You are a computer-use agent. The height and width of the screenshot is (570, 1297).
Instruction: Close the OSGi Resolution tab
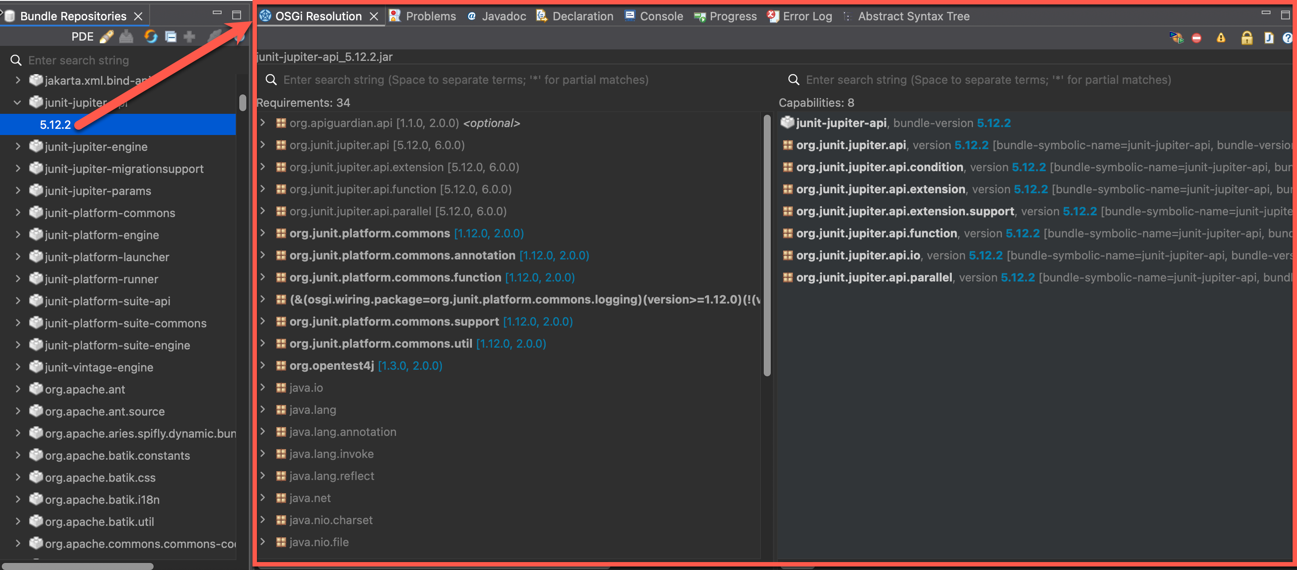click(373, 15)
